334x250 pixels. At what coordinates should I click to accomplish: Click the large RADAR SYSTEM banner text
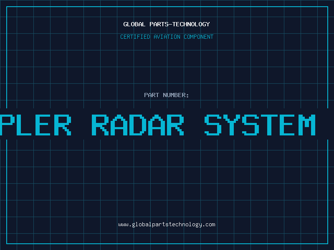point(203,125)
